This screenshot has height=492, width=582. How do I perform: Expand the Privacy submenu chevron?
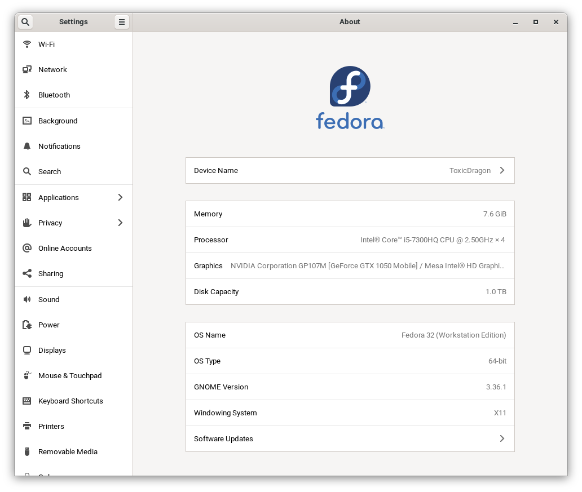120,223
